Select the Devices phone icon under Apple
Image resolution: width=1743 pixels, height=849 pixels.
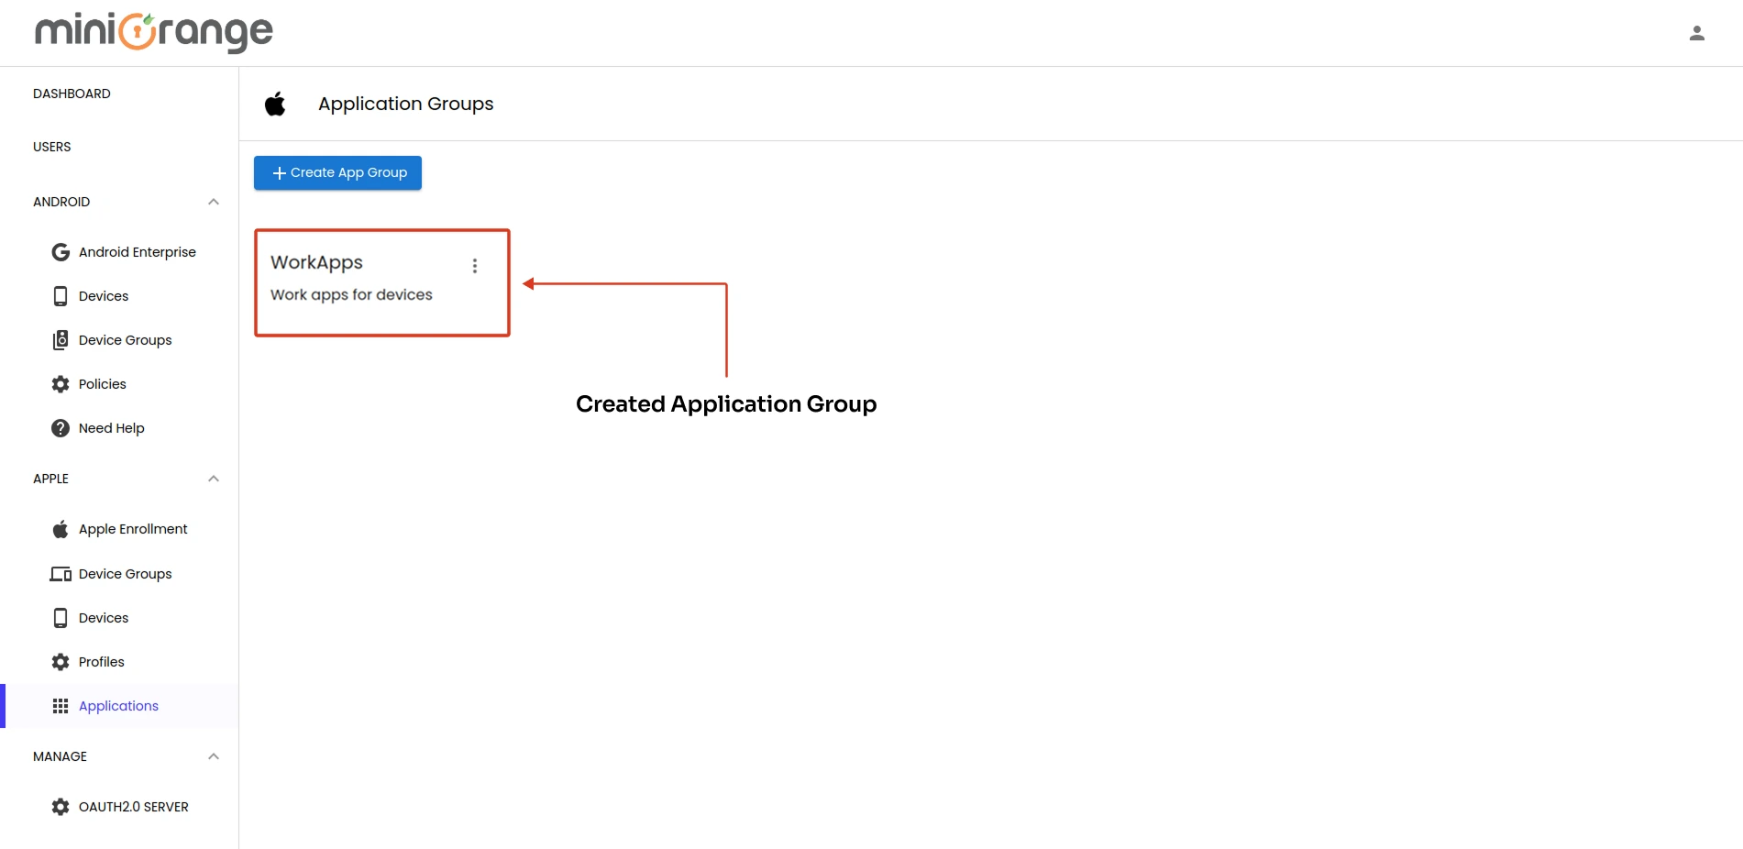(60, 617)
